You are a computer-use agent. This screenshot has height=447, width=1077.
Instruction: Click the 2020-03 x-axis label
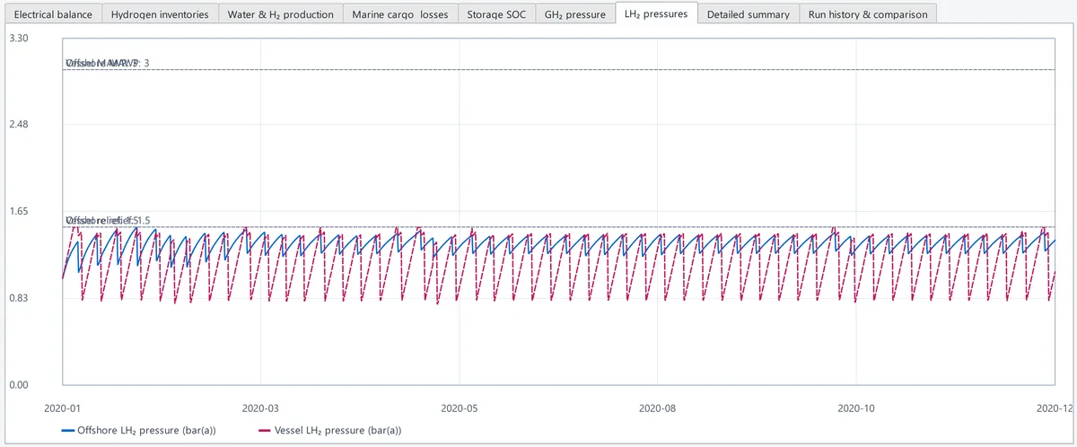[x=260, y=408]
